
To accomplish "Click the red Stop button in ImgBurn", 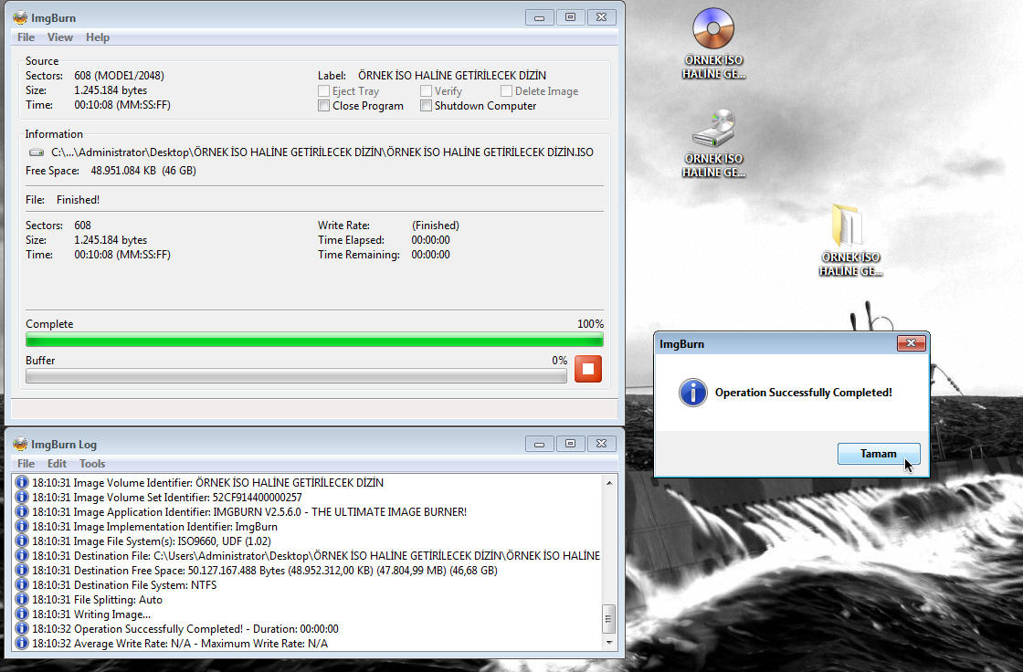I will click(588, 369).
